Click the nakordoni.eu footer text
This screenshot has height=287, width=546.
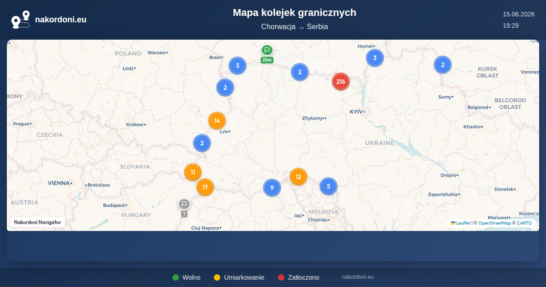[x=358, y=277]
